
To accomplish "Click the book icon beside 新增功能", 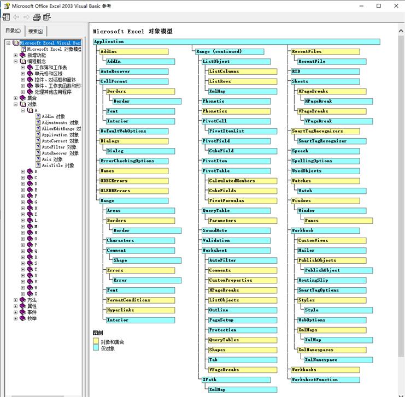I will [23, 55].
